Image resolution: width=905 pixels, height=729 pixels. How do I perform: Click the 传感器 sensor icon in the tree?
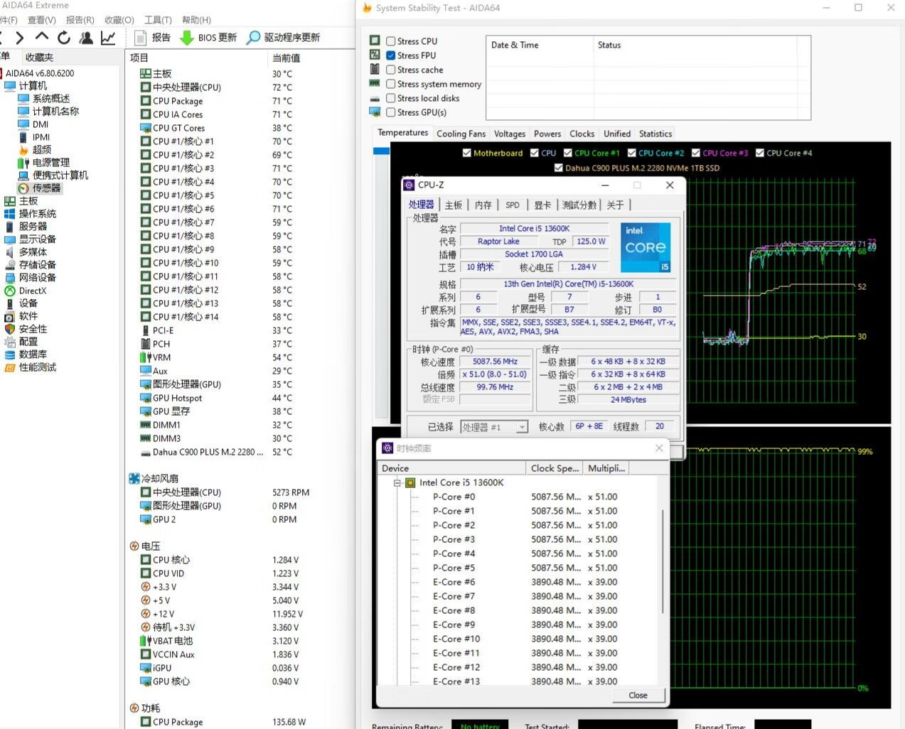23,188
